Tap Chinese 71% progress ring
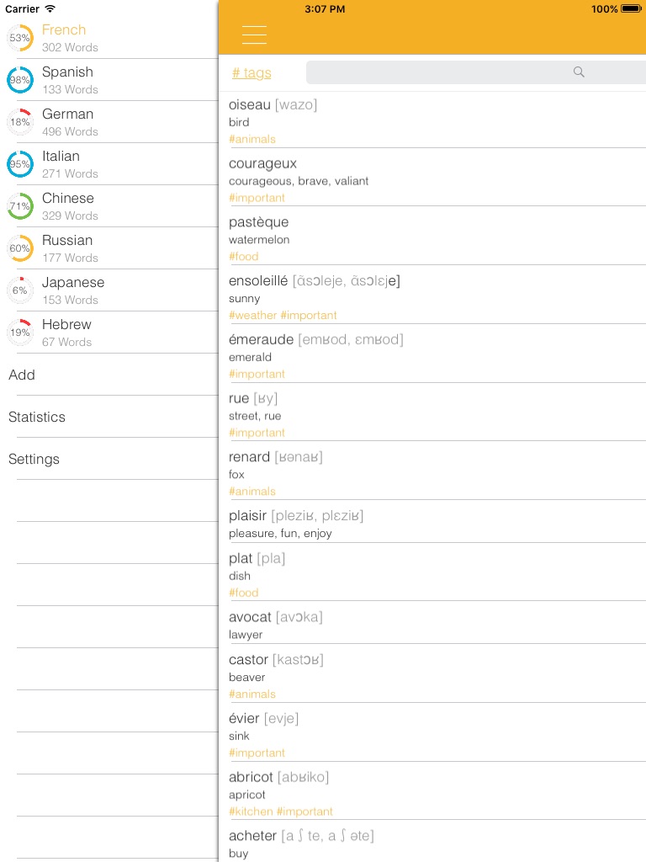Viewport: 646px width, 862px height. (20, 206)
